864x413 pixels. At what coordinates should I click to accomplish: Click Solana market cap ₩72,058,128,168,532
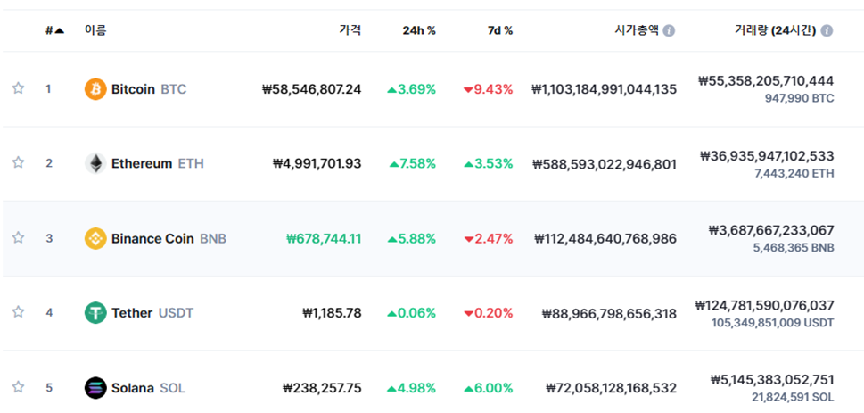[612, 388]
